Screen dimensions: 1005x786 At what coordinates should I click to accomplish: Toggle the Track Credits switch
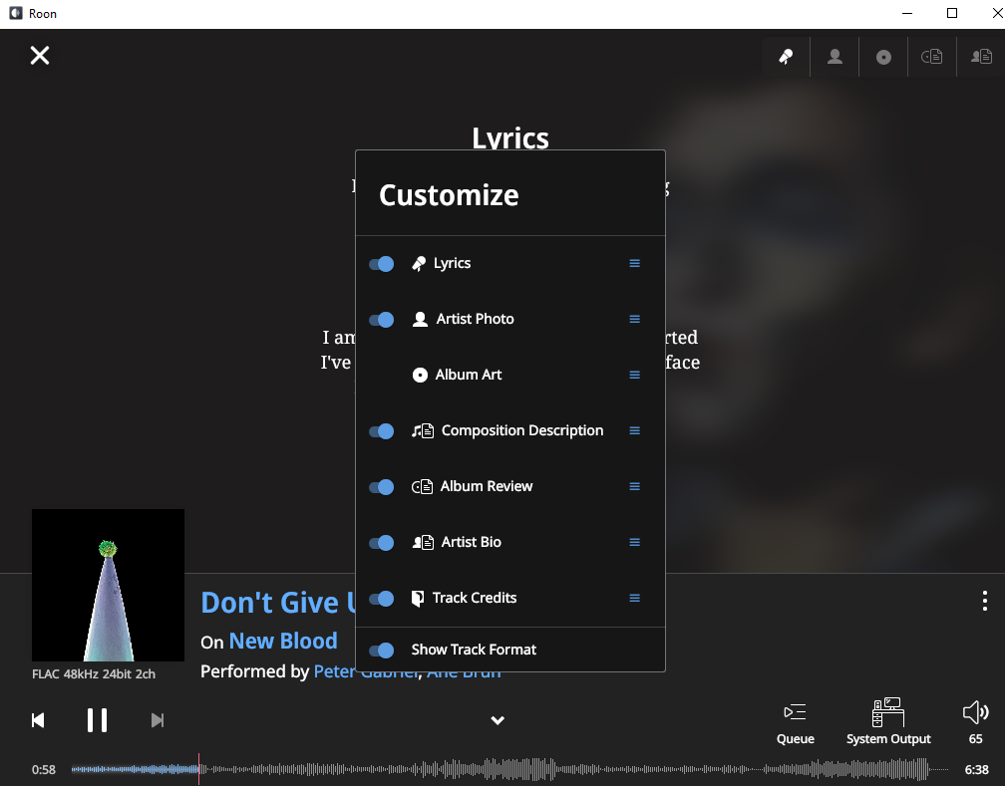click(x=381, y=599)
